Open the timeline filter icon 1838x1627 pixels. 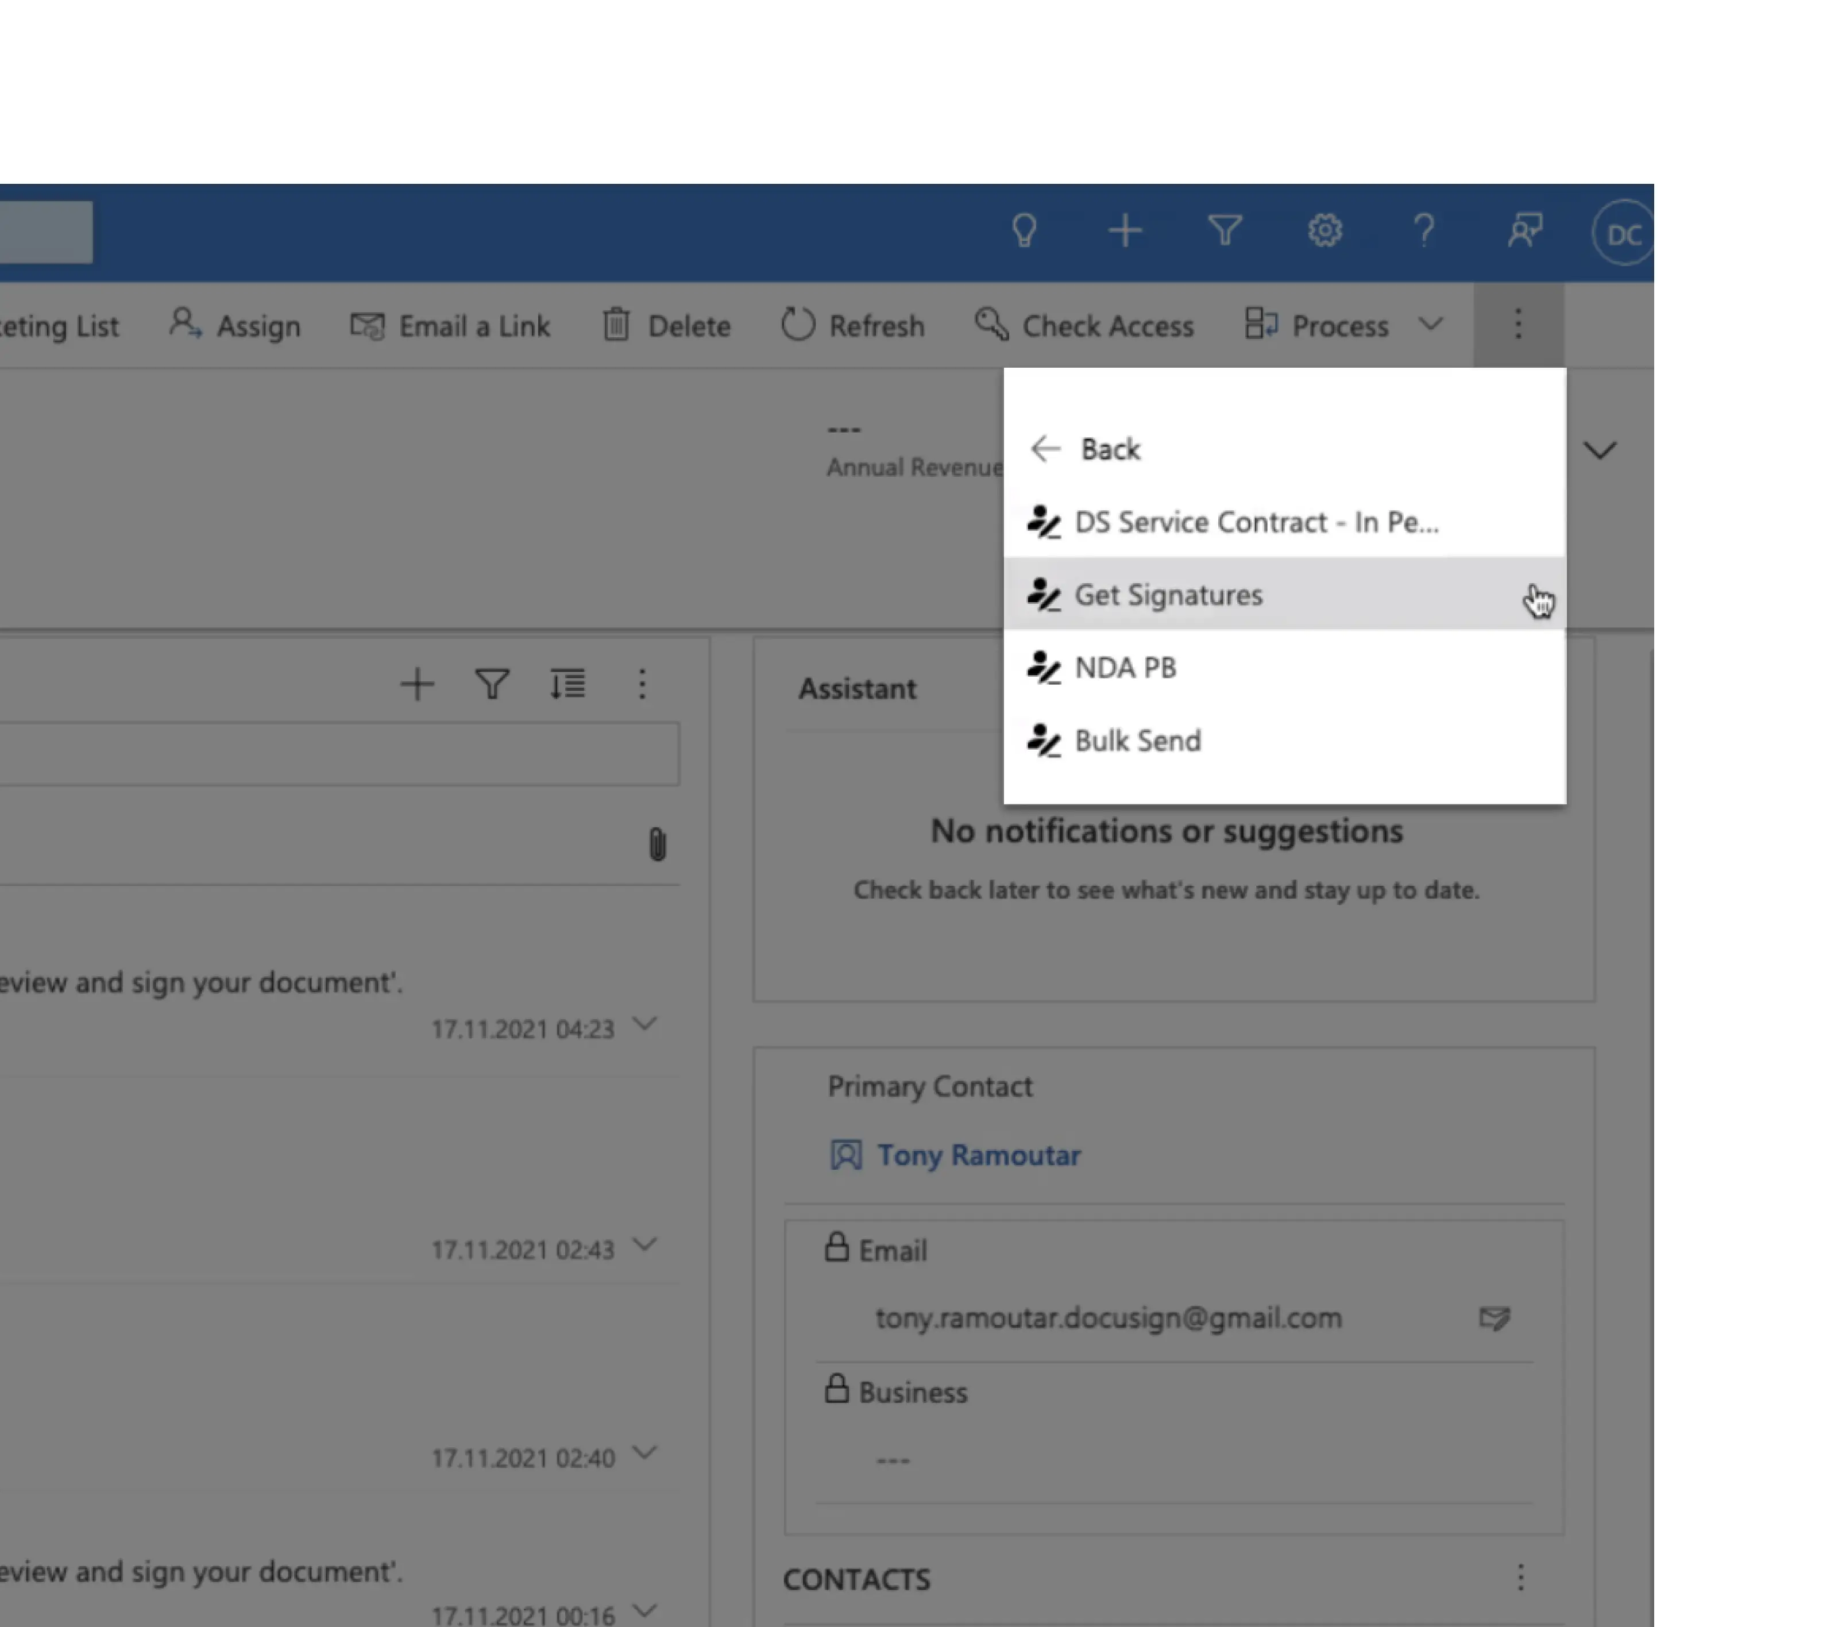tap(492, 684)
